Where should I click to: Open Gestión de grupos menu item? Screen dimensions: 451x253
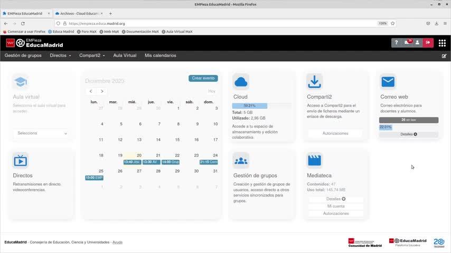tap(23, 55)
